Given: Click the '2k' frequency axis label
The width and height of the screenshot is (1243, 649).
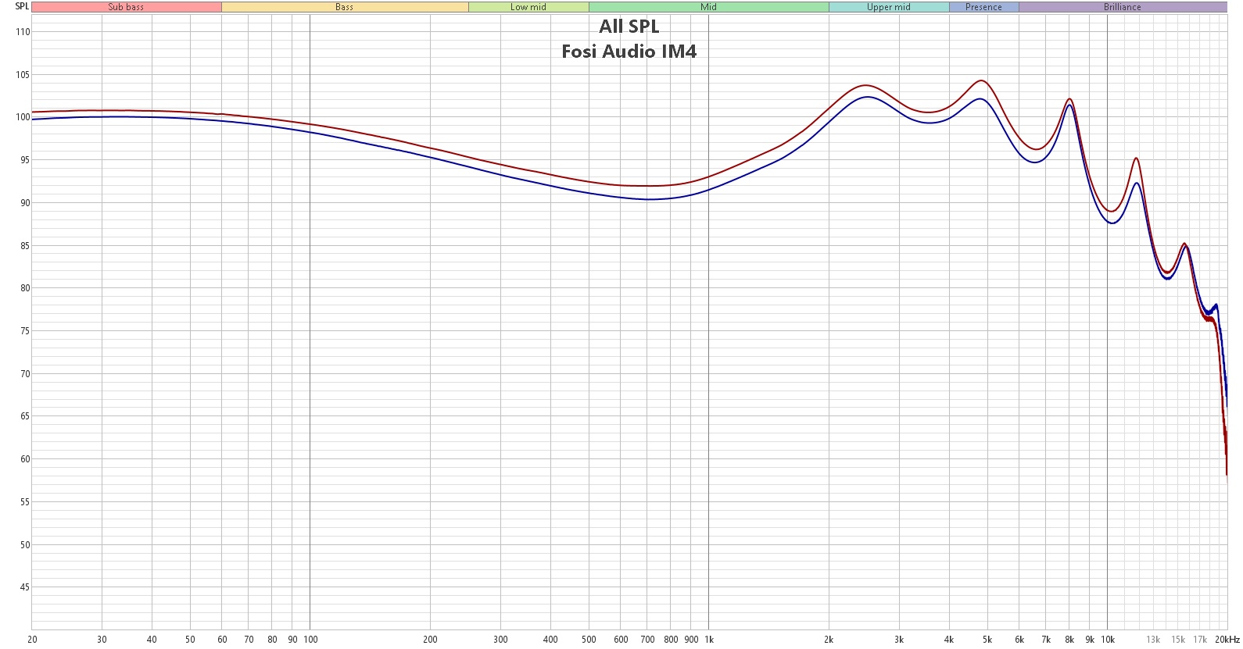Looking at the screenshot, I should point(829,640).
